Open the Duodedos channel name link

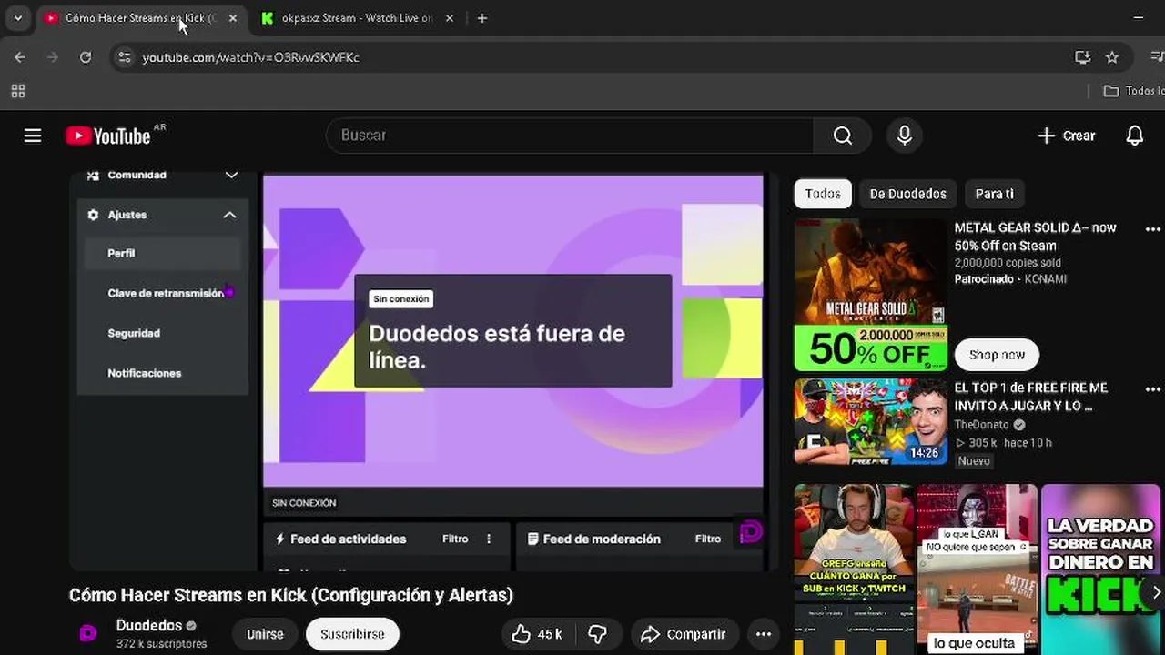click(149, 626)
